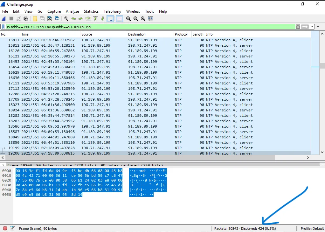Sort by the Destination column header
This screenshot has width=325, height=232.
150,34
